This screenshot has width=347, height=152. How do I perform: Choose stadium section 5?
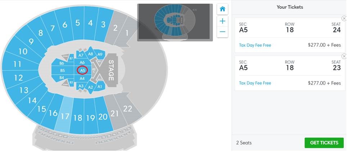[x=77, y=23]
